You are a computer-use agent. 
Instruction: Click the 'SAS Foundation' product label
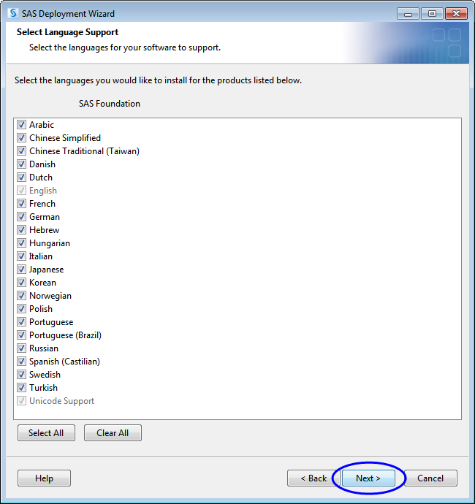click(110, 104)
